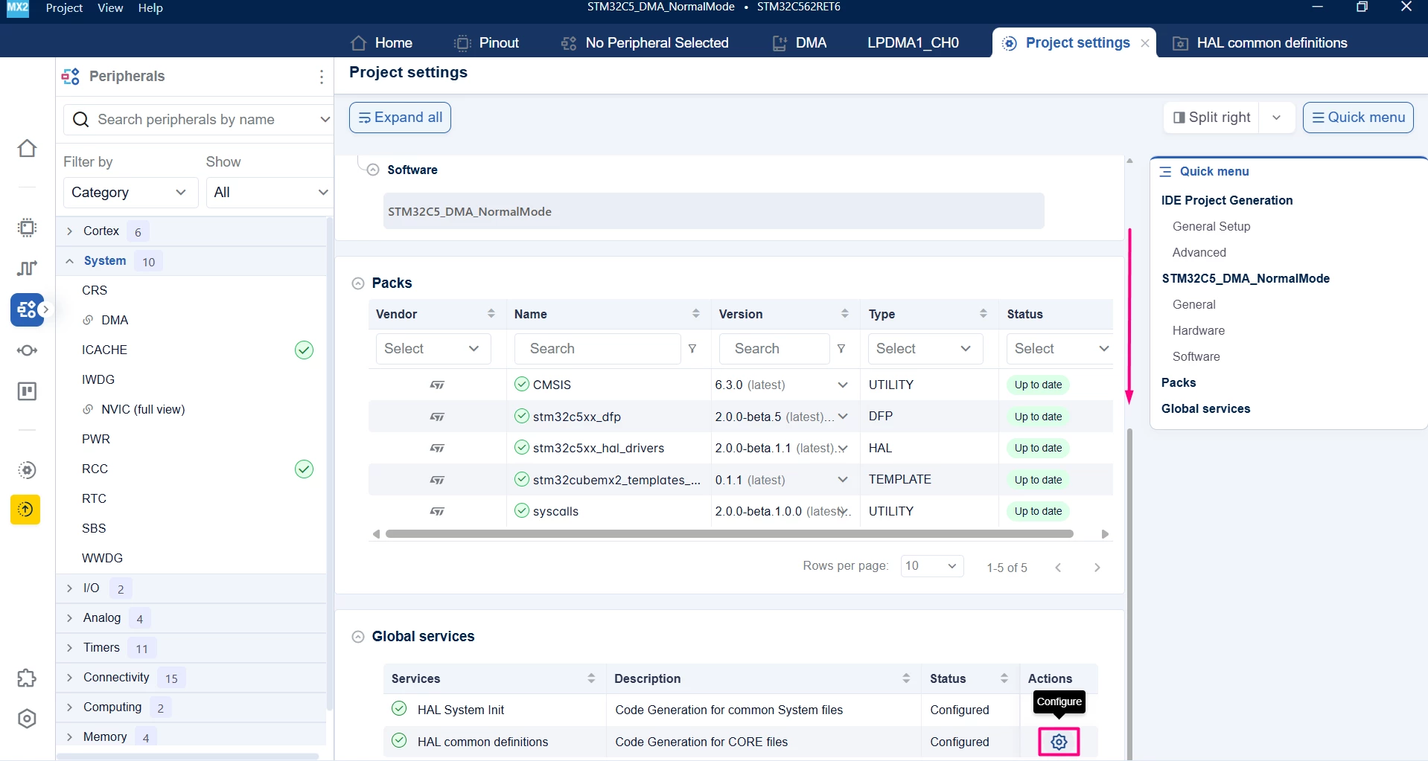Click the Packs table horizontal scrollbar
Screen dimensions: 1428x761
[729, 534]
